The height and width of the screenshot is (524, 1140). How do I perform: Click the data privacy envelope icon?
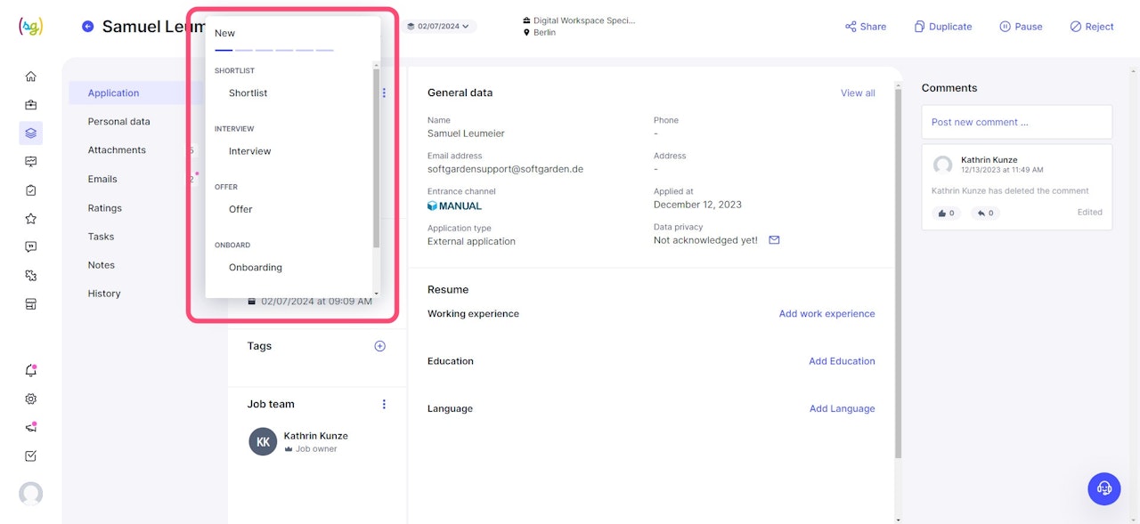[774, 240]
